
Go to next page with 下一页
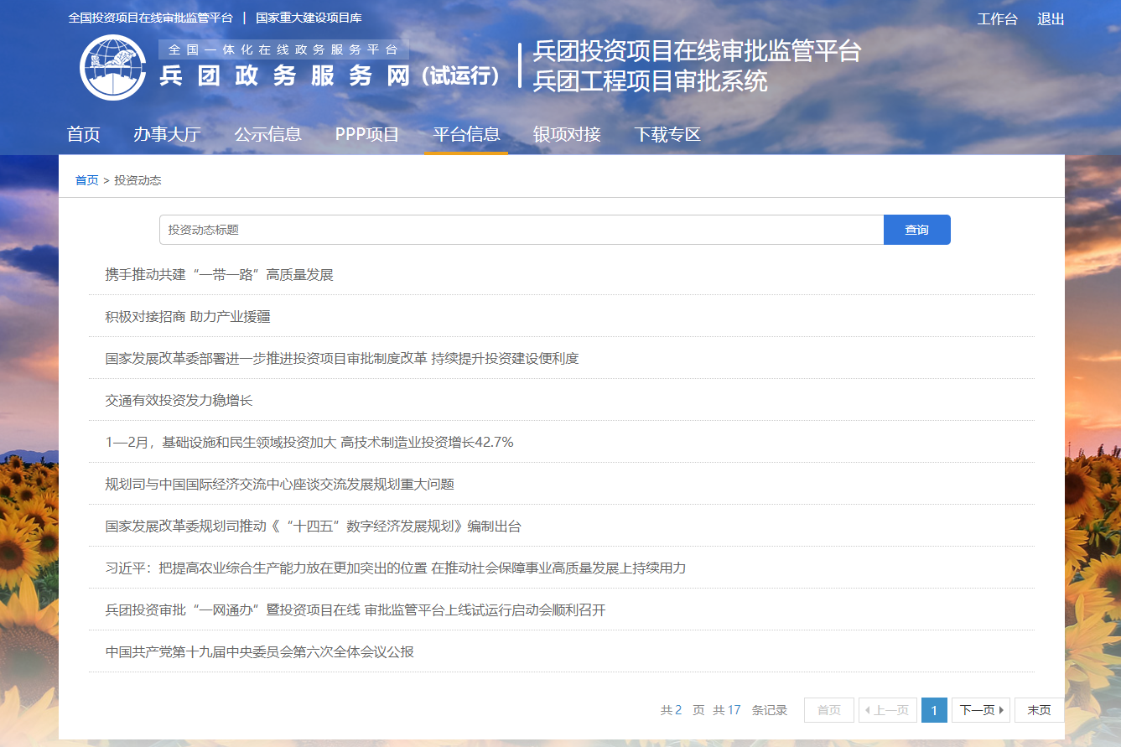[x=980, y=710]
